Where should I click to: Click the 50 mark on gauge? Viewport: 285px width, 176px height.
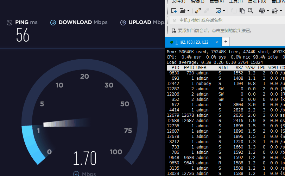125,104
